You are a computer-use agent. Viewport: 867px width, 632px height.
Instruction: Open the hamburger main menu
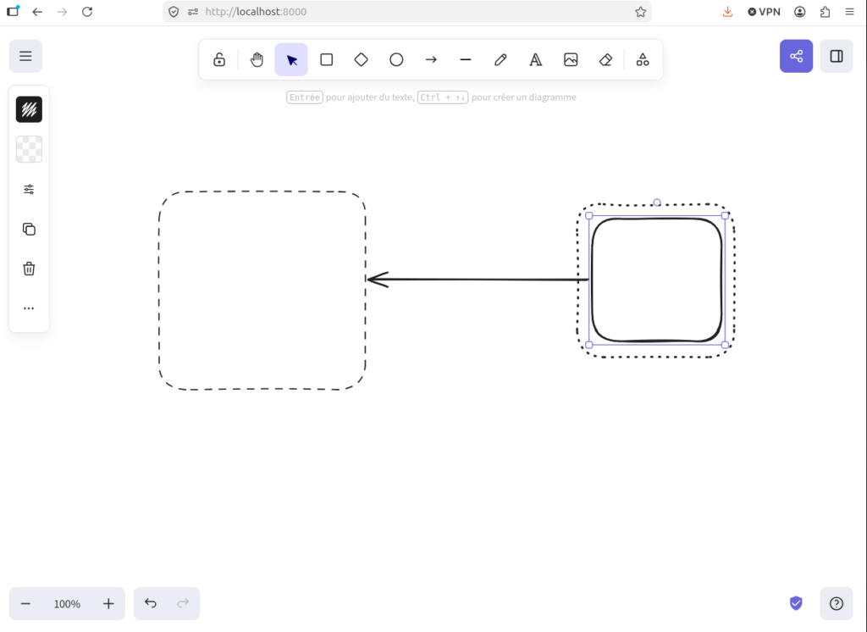click(x=25, y=56)
